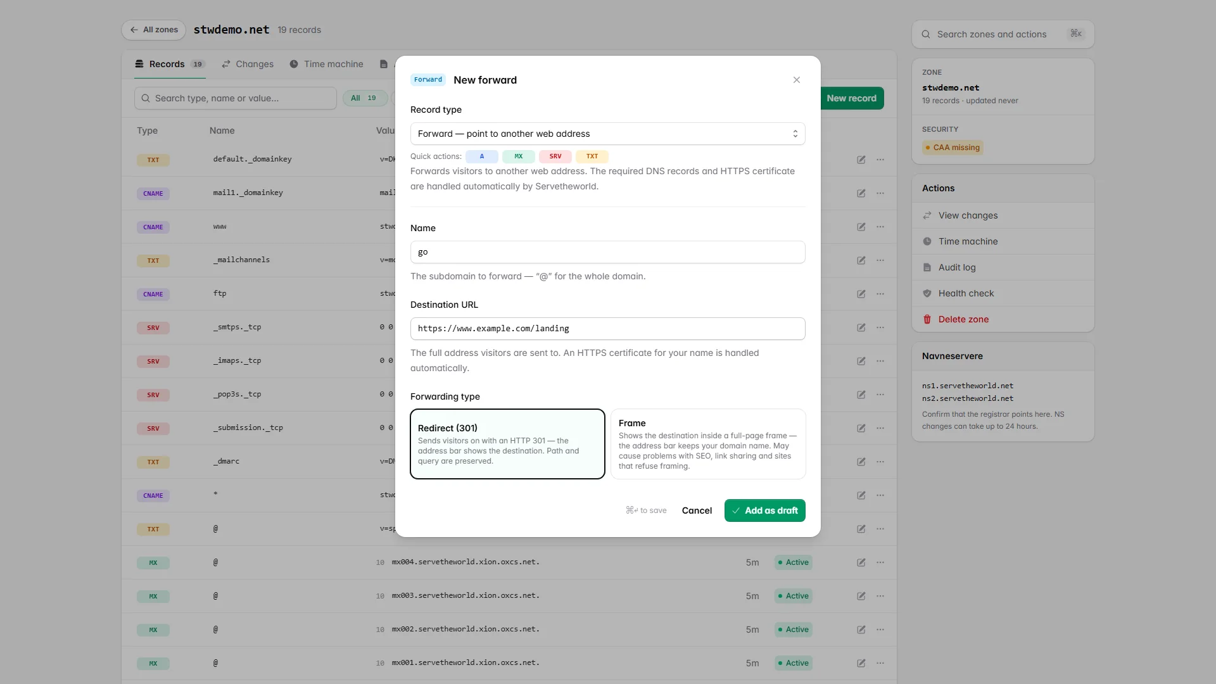Click the document icon tab after Time machine
Viewport: 1216px width, 684px height.
click(383, 64)
